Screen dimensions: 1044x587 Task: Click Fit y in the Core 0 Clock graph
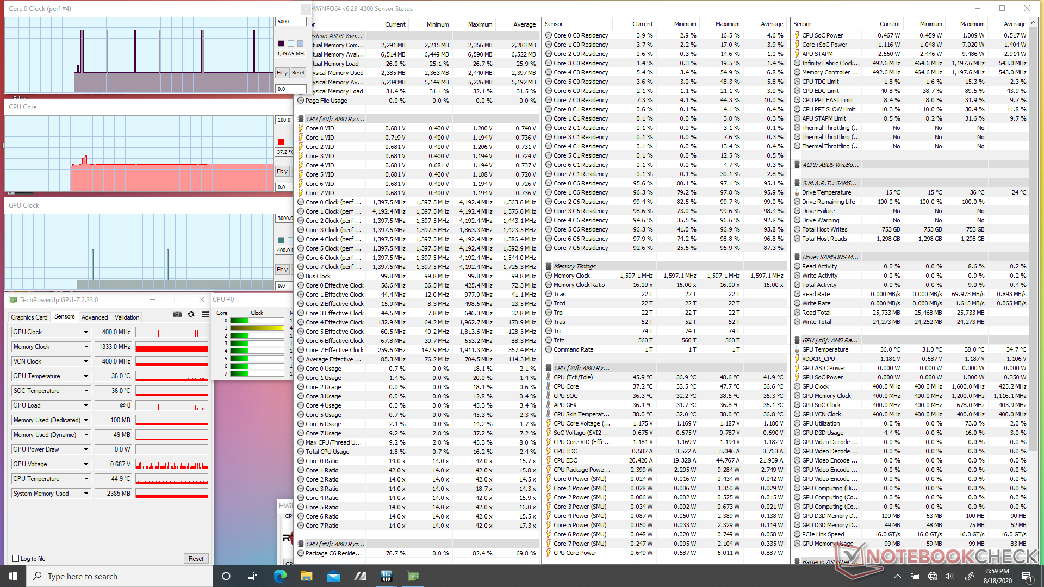[x=282, y=72]
